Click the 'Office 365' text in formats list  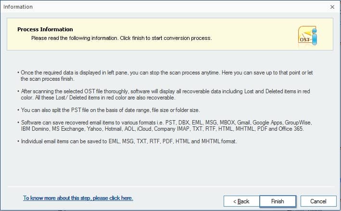[x=291, y=129]
